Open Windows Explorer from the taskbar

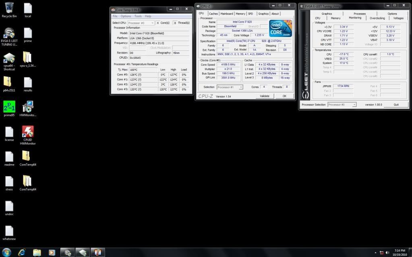click(x=37, y=253)
